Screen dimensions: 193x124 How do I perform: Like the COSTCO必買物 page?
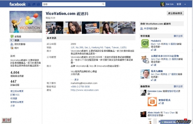coord(153,65)
